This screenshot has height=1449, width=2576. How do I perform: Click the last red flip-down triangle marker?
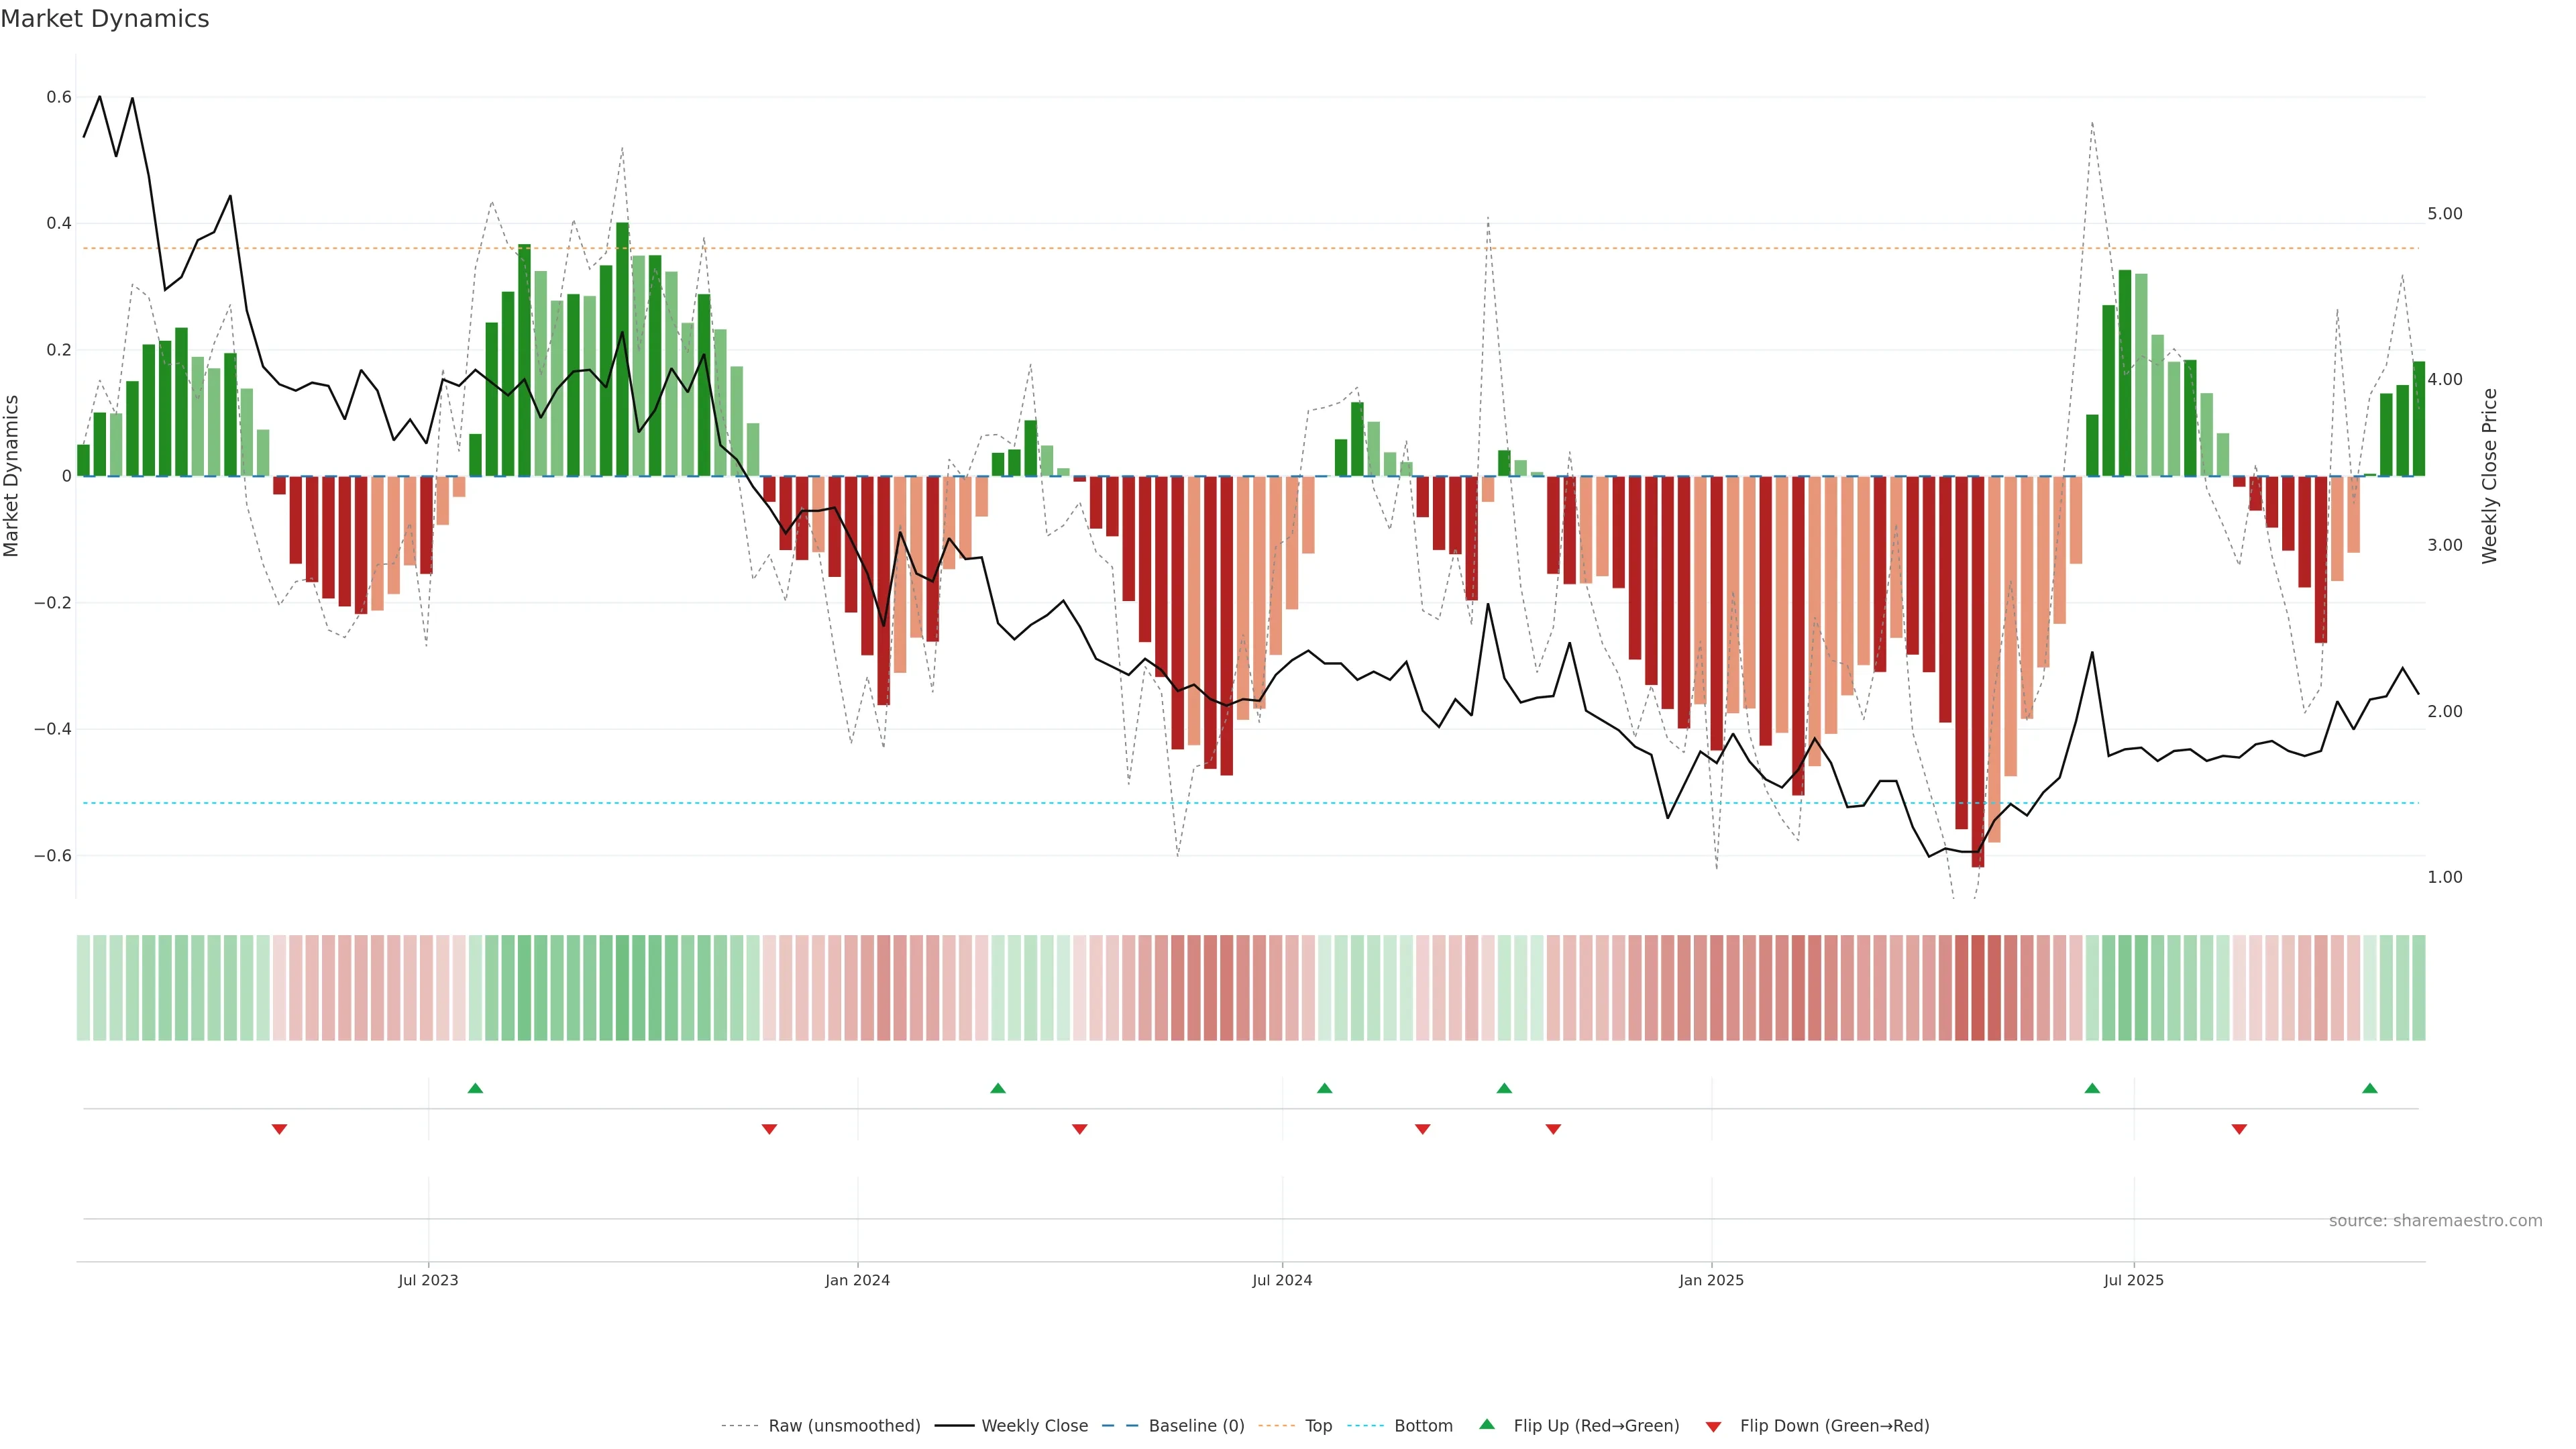2239,1129
